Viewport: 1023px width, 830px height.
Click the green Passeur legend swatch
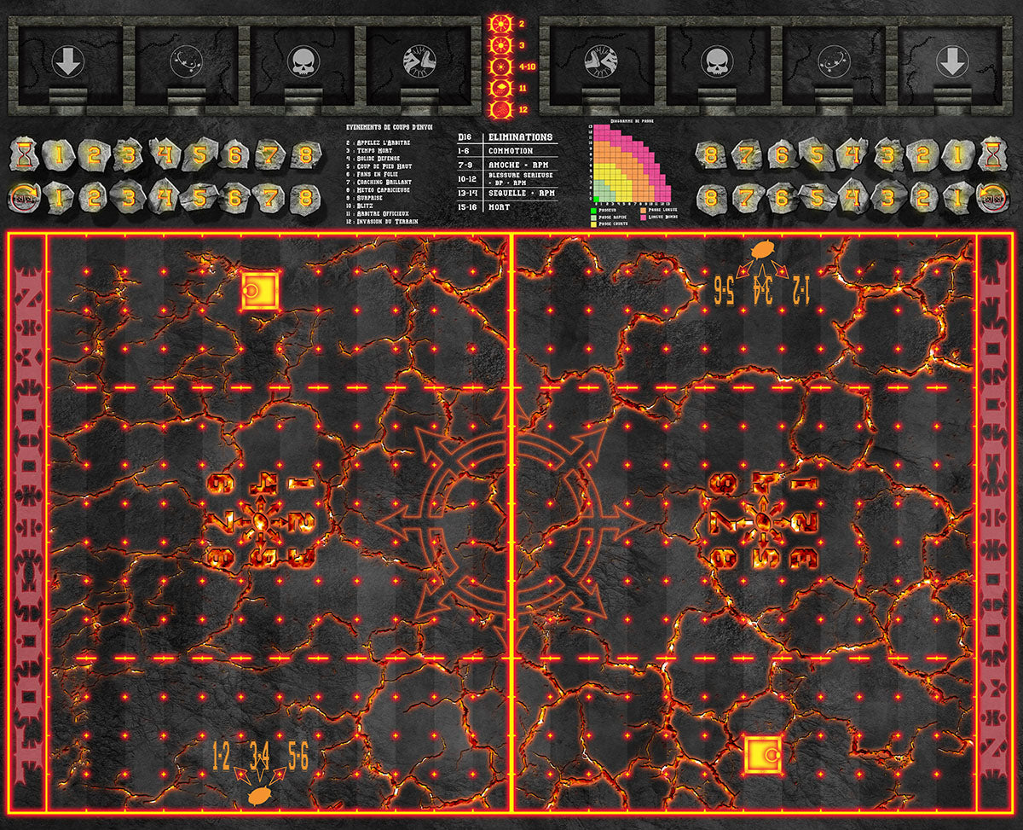point(592,209)
